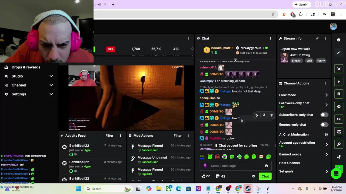The height and width of the screenshot is (194, 346).
Task: Open chat settings gear icon
Action: (x=254, y=176)
